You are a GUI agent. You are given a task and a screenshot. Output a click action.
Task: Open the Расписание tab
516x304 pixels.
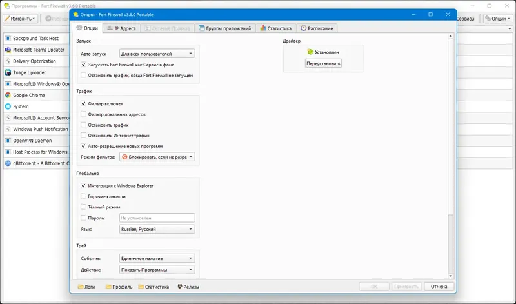point(317,28)
